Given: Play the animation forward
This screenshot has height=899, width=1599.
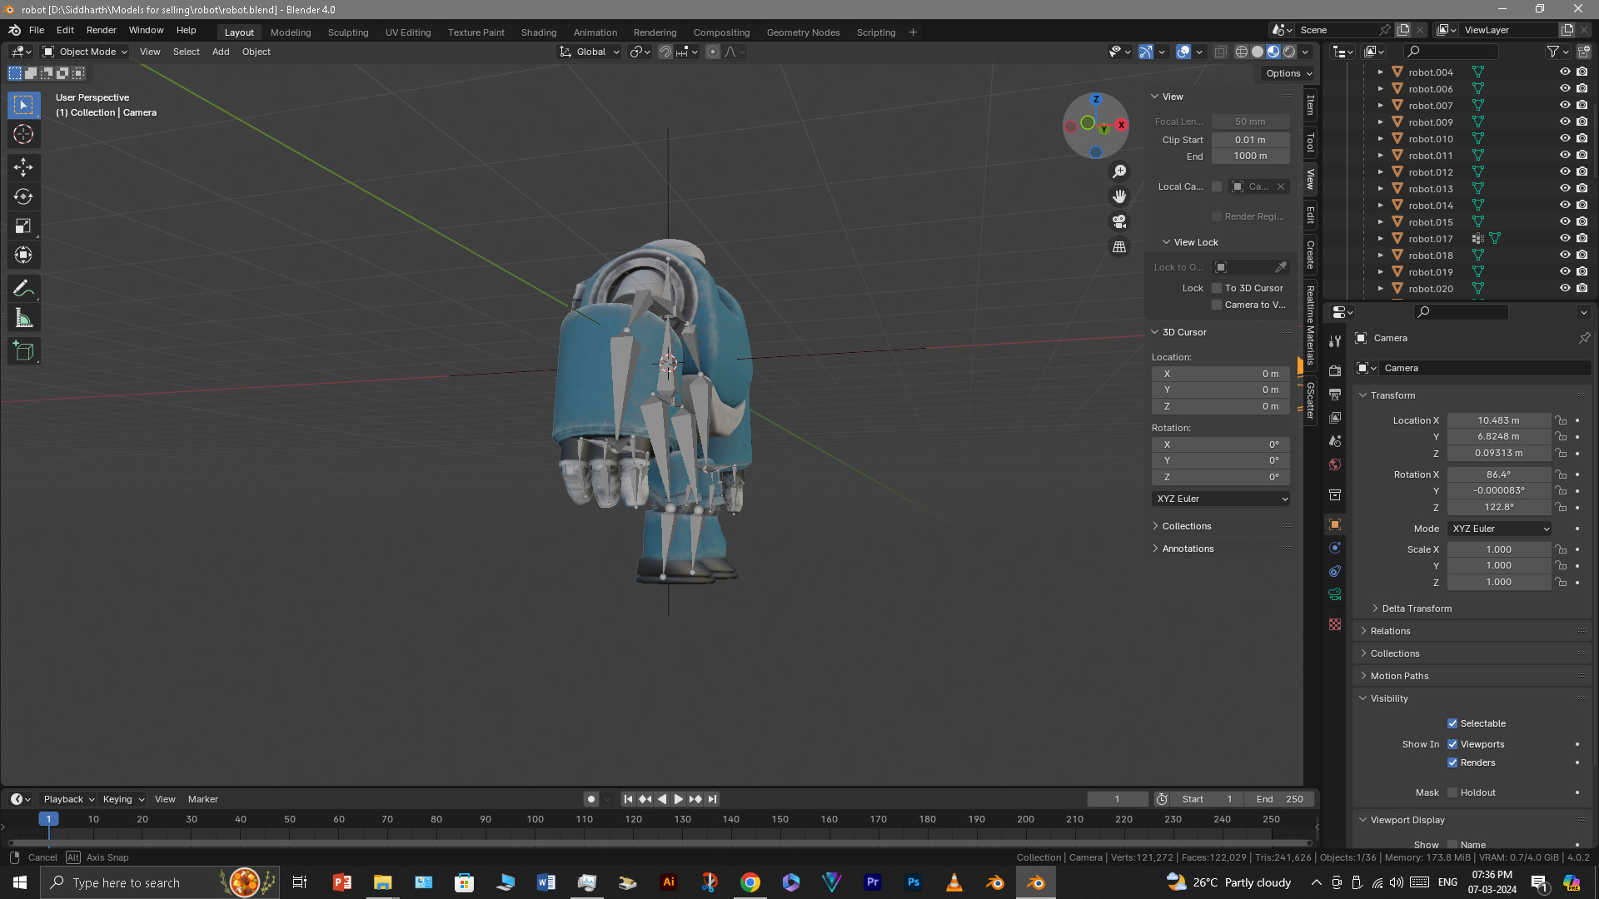Looking at the screenshot, I should (x=679, y=799).
